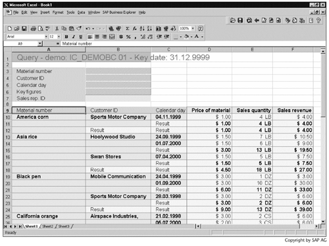Viewport: 329px width, 246px height.
Task: Expand the Undo history dropdown arrow
Action: 93,29
